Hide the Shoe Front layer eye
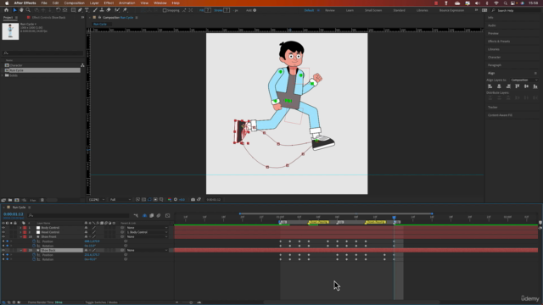 coord(3,237)
